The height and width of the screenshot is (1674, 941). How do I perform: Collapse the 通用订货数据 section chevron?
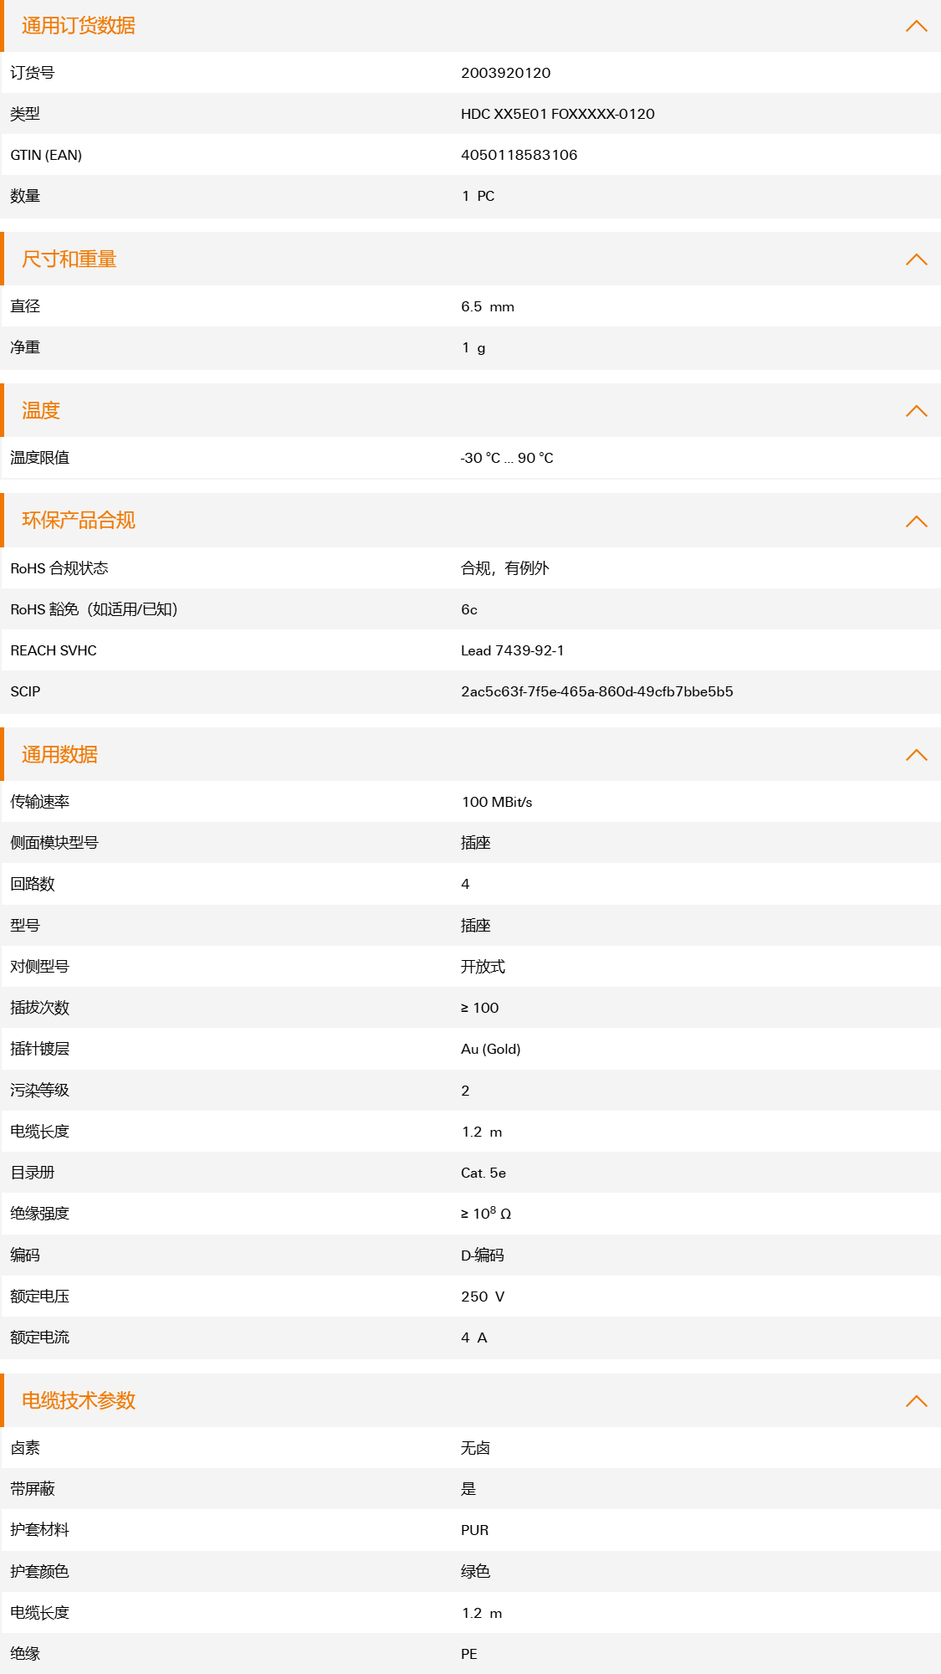[x=916, y=26]
